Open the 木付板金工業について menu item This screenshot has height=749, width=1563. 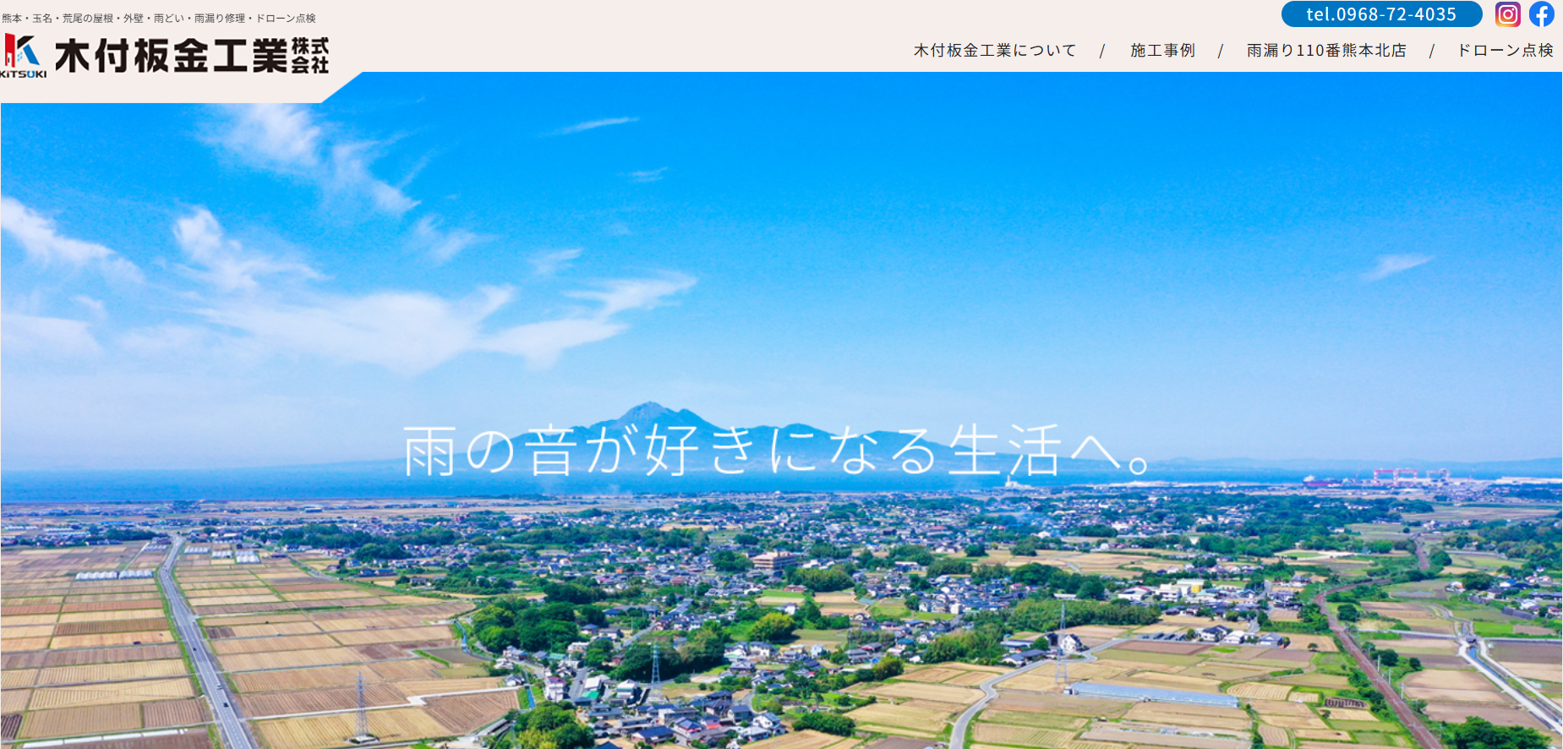point(995,51)
